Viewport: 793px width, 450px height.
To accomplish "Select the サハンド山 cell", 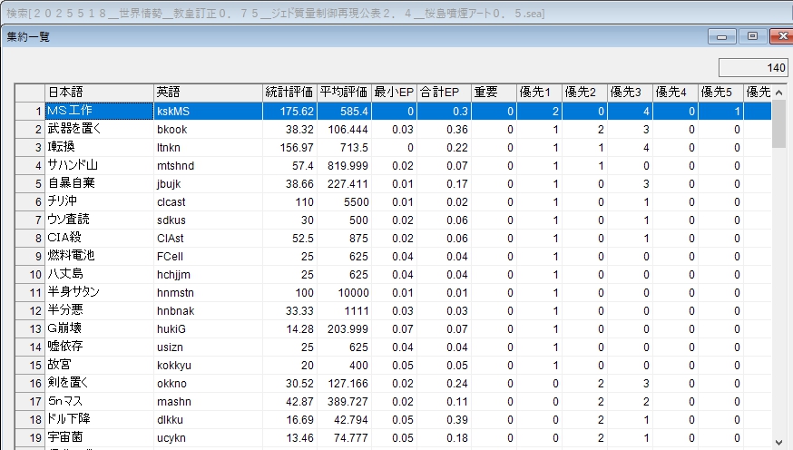I will (98, 165).
